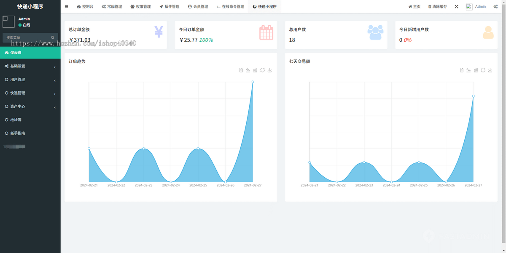Click the 0% new-user percentage
The image size is (506, 253).
point(408,40)
